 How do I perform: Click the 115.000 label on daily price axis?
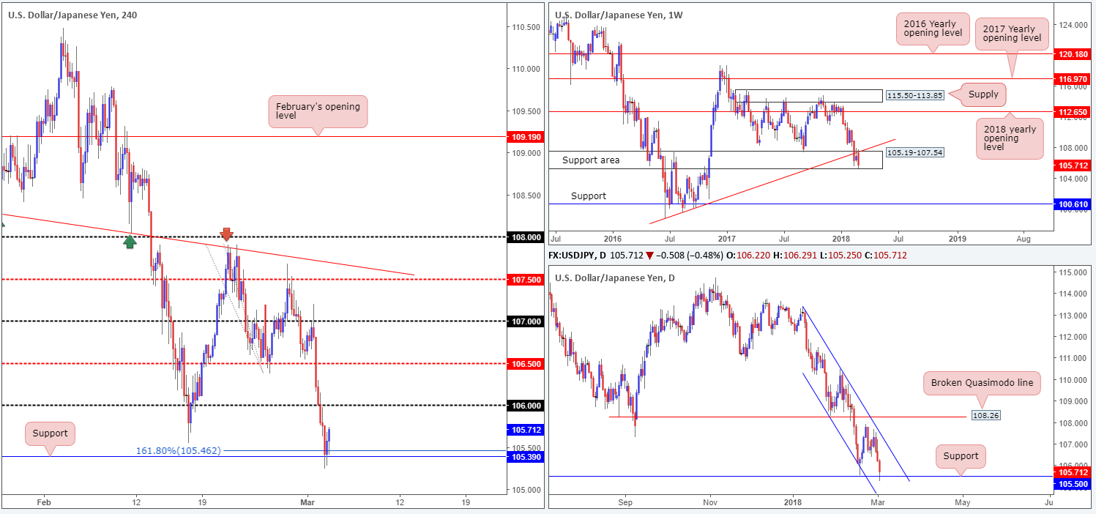[x=1072, y=272]
